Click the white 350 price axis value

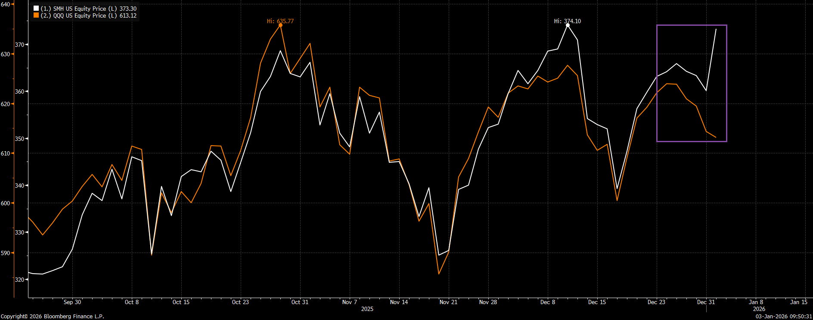[x=20, y=139]
